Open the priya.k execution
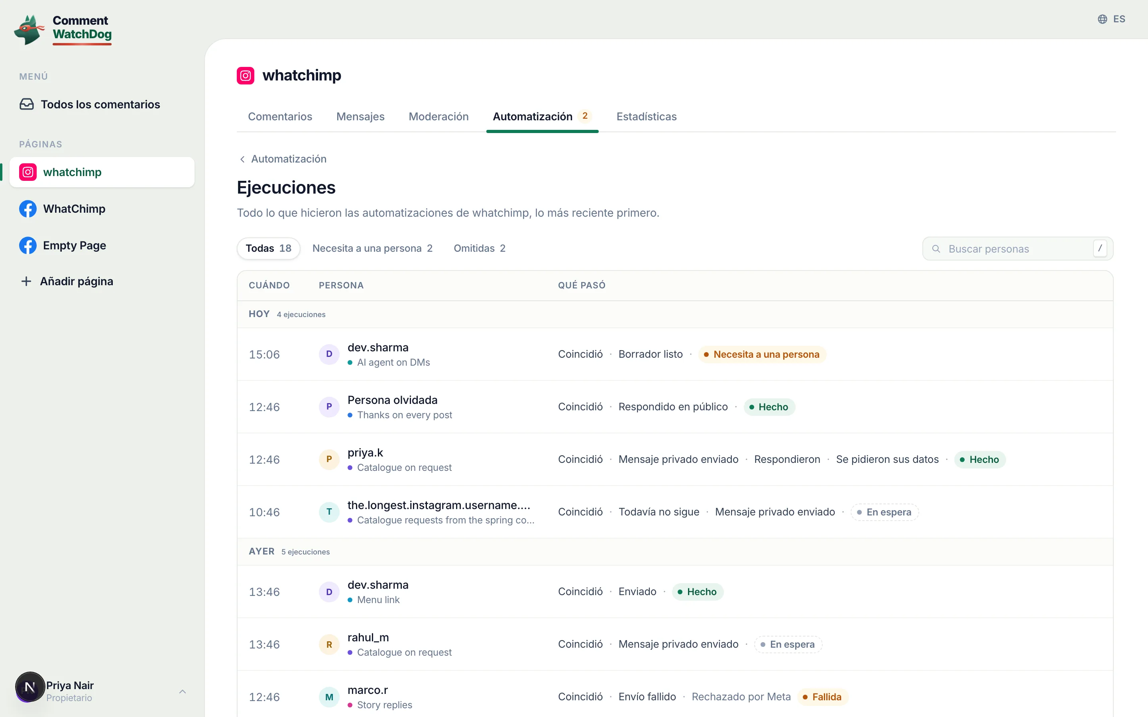The height and width of the screenshot is (717, 1148). [x=675, y=460]
